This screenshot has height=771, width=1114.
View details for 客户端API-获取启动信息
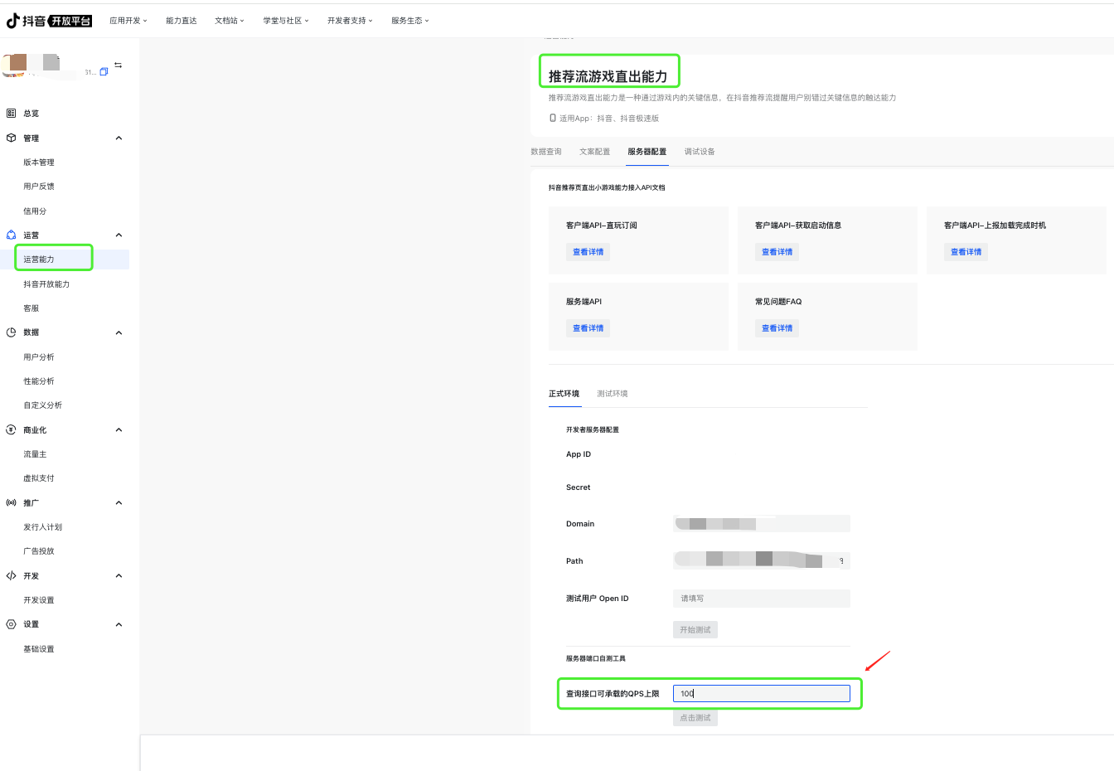click(x=777, y=252)
